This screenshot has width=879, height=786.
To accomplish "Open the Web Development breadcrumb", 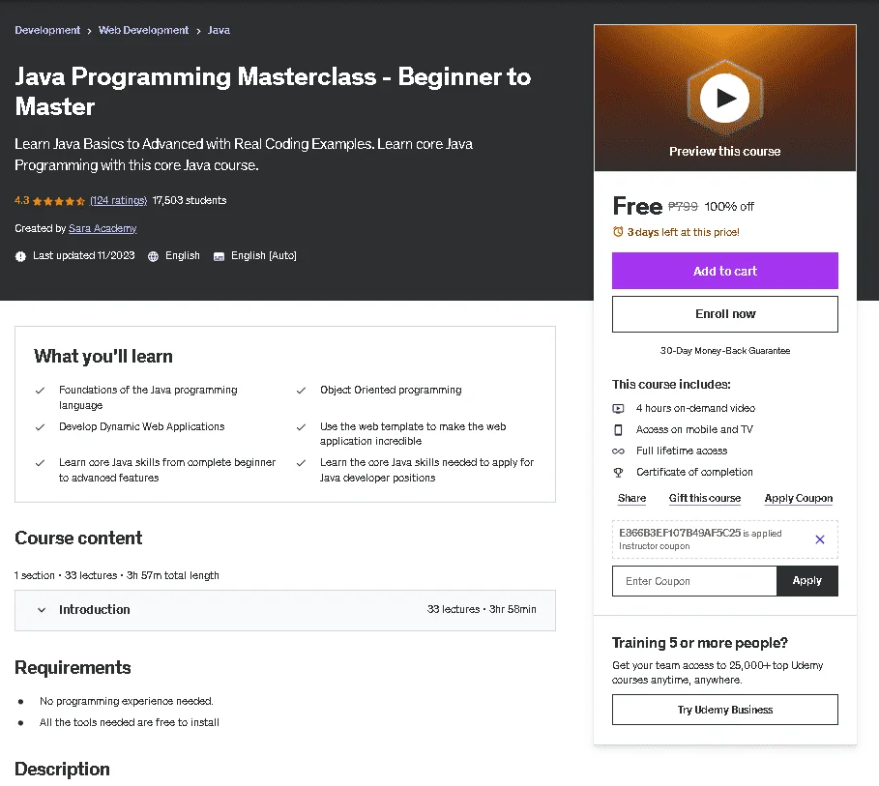I will tap(143, 30).
